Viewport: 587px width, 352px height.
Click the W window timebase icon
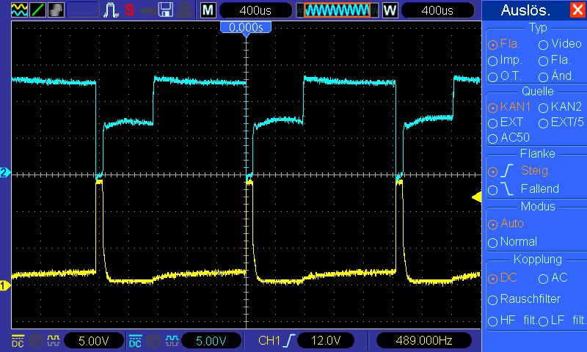pos(390,10)
